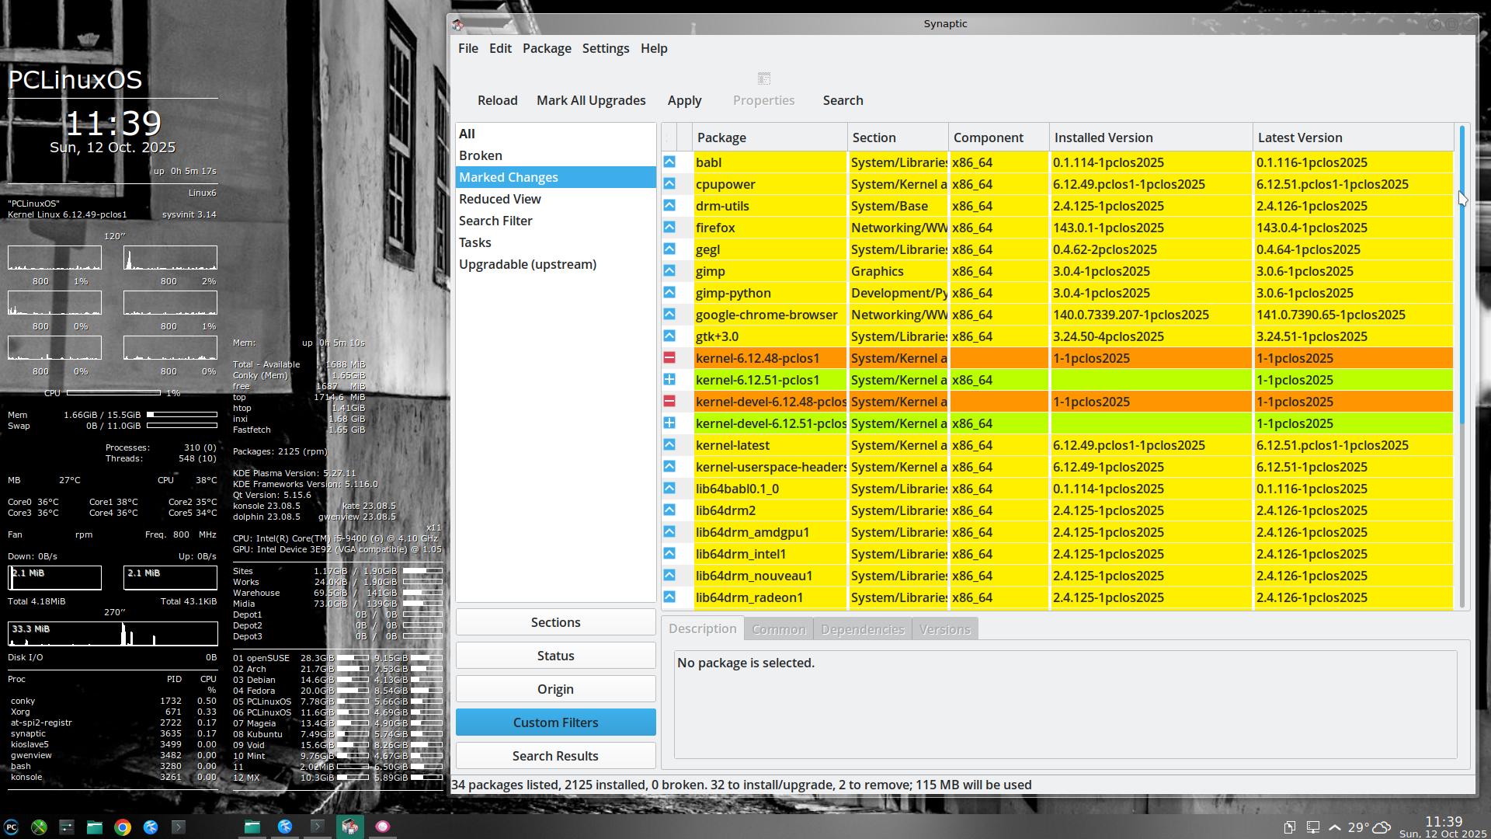Viewport: 1491px width, 839px height.
Task: Open Google Chrome from the taskbar
Action: (123, 827)
